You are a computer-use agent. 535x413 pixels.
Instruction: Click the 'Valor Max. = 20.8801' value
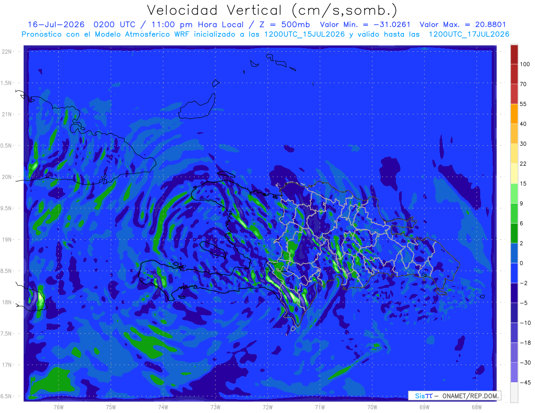click(x=463, y=25)
